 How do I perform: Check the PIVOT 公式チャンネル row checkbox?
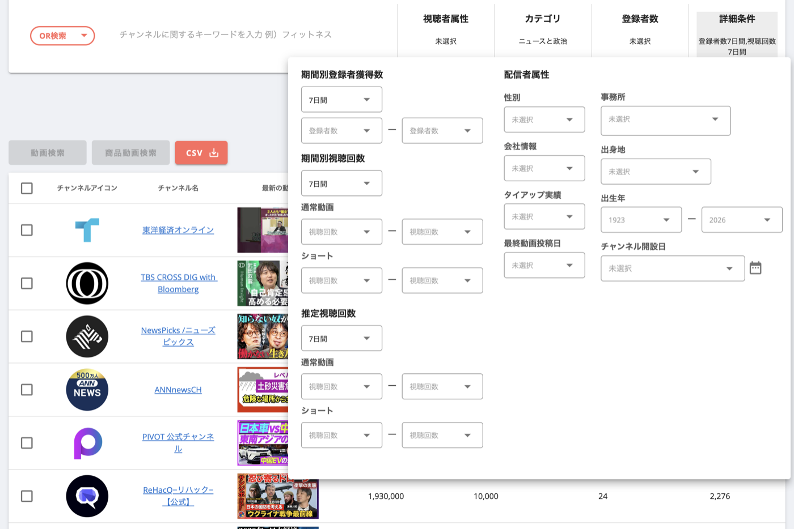click(27, 443)
